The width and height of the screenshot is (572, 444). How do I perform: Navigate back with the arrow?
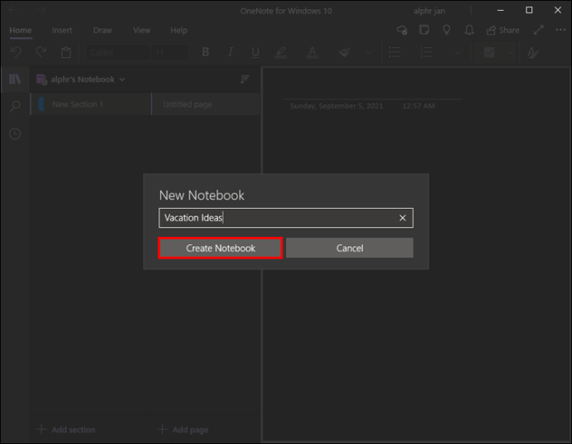pos(14,10)
